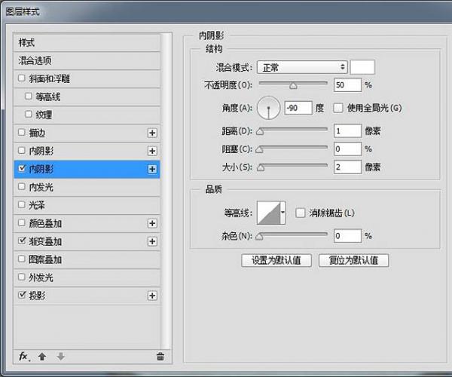The height and width of the screenshot is (377, 452).
Task: Click the 等高线 contour thumbnail preview
Action: (x=269, y=213)
